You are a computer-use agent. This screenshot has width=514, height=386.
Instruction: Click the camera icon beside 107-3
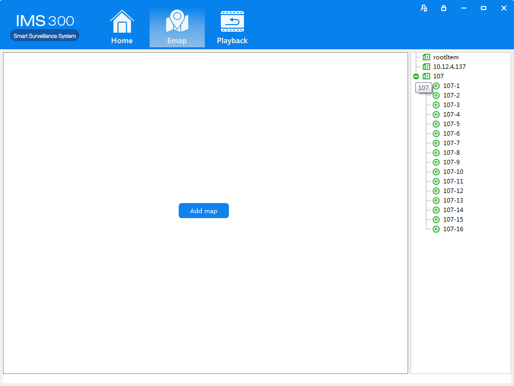pos(436,105)
